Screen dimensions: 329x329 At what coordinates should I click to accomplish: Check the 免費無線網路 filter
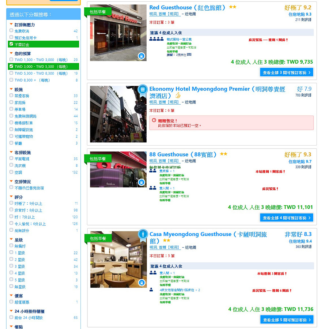tap(11, 116)
